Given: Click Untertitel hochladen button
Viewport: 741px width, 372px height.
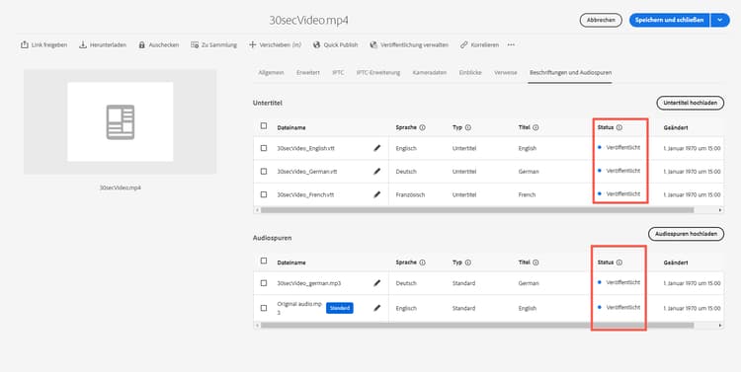Looking at the screenshot, I should (x=690, y=103).
